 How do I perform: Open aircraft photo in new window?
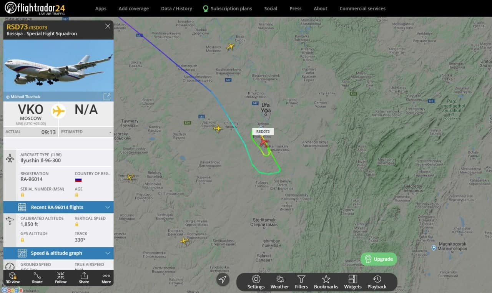(107, 97)
